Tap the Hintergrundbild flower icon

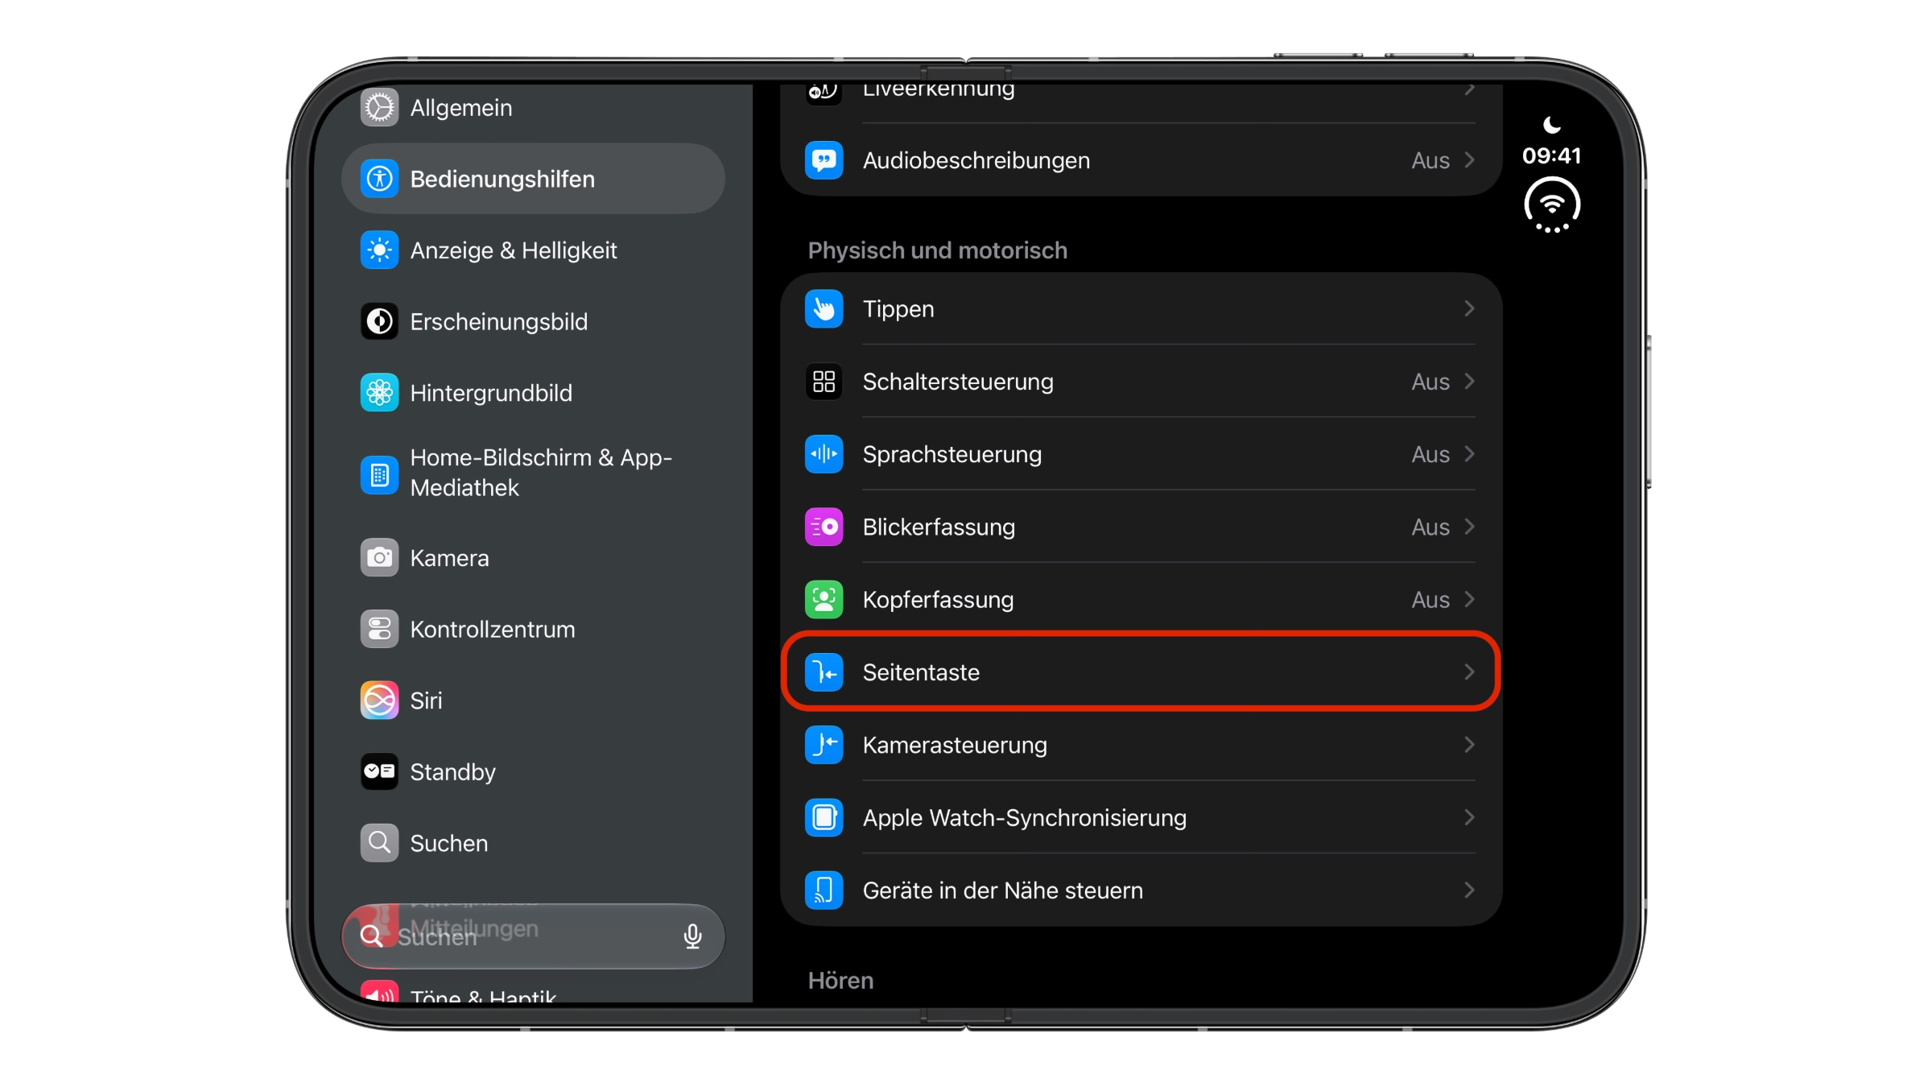[x=379, y=393]
